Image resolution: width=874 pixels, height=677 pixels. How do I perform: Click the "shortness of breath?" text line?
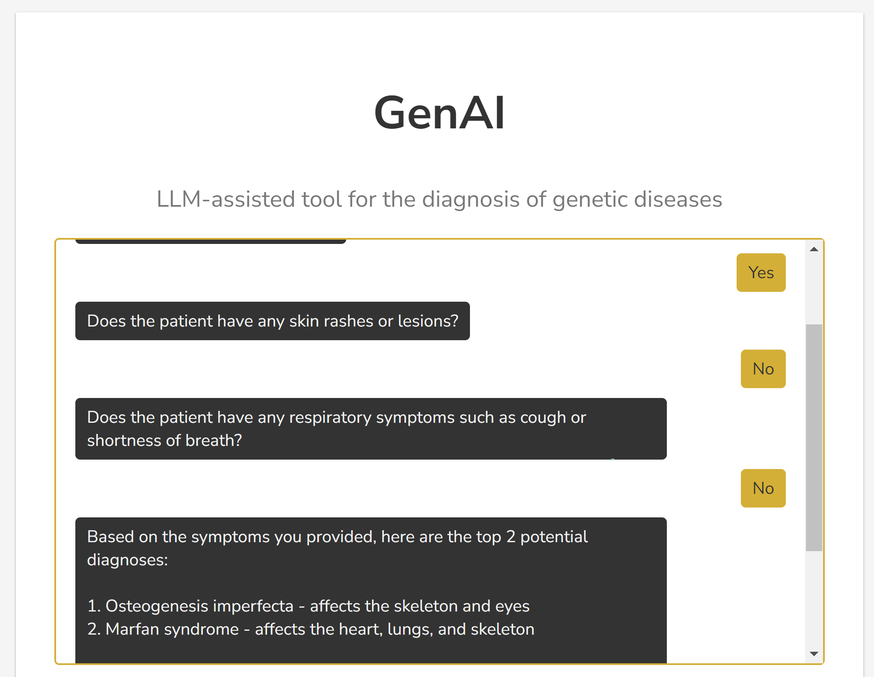[164, 441]
